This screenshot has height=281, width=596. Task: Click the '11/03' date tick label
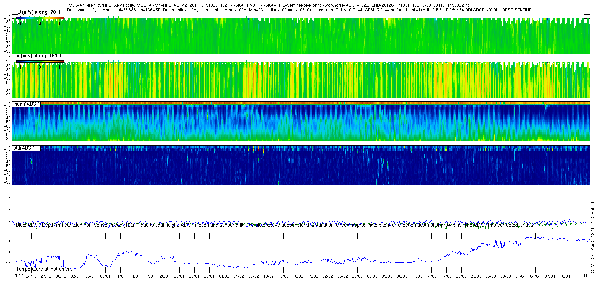point(417,276)
